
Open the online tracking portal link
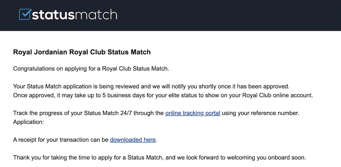click(193, 113)
